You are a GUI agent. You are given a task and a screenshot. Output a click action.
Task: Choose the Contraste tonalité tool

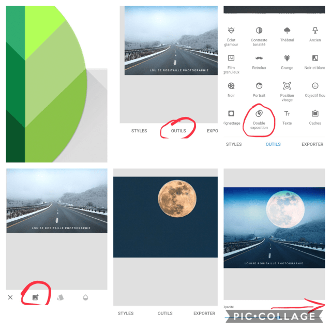[259, 37]
